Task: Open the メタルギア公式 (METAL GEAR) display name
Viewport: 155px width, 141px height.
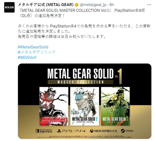Action: tap(46, 4)
